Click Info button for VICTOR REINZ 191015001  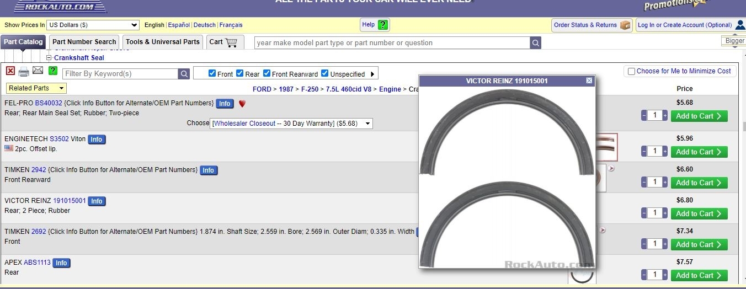[x=97, y=201]
